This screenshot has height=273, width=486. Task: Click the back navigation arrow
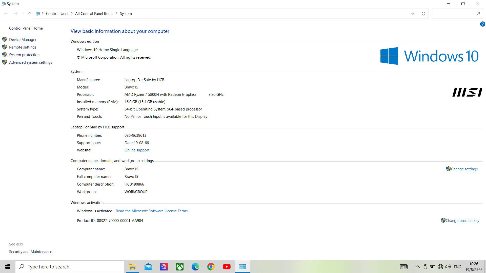pos(6,14)
